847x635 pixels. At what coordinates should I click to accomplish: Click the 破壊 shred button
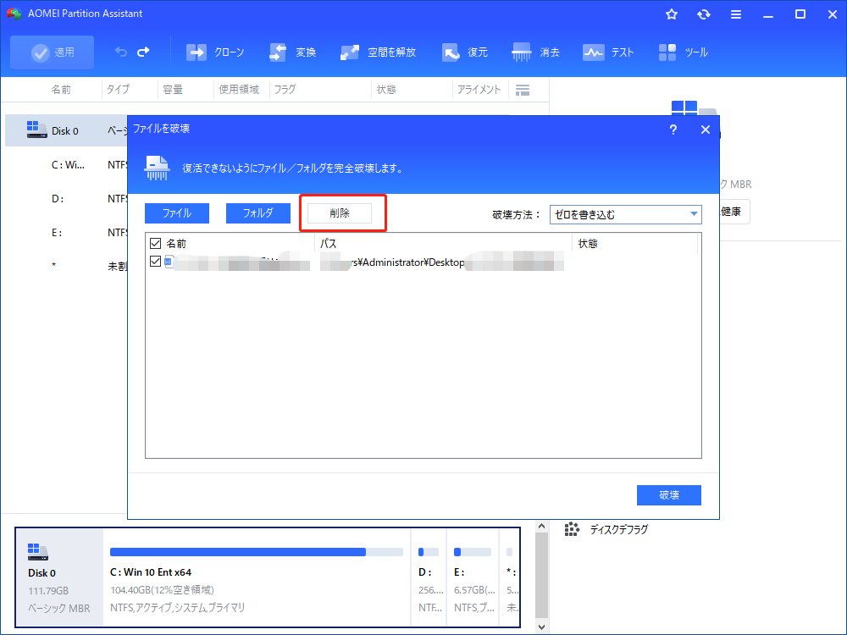pyautogui.click(x=669, y=495)
